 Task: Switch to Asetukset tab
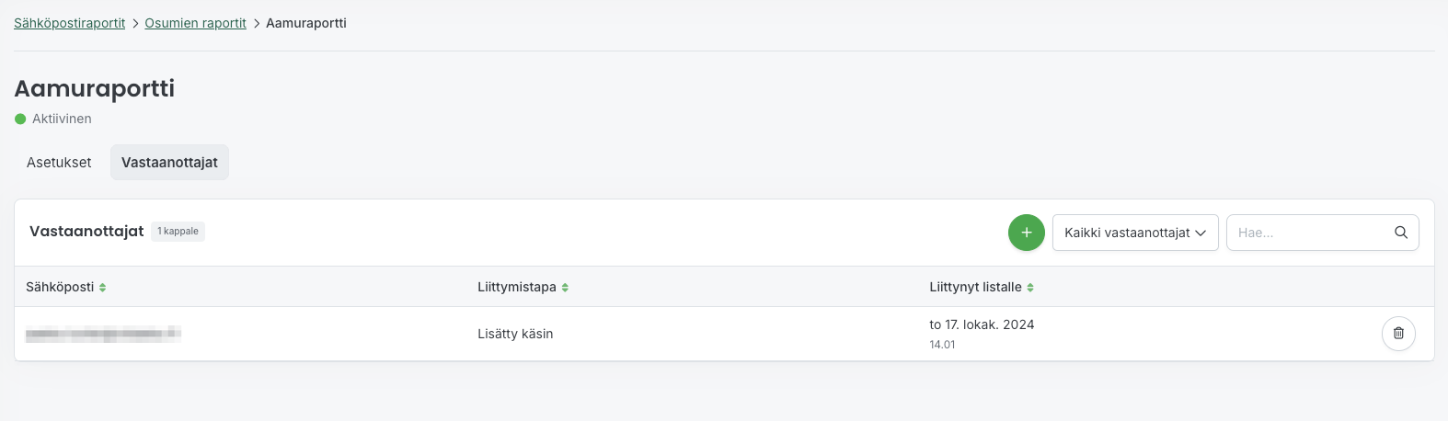59,163
